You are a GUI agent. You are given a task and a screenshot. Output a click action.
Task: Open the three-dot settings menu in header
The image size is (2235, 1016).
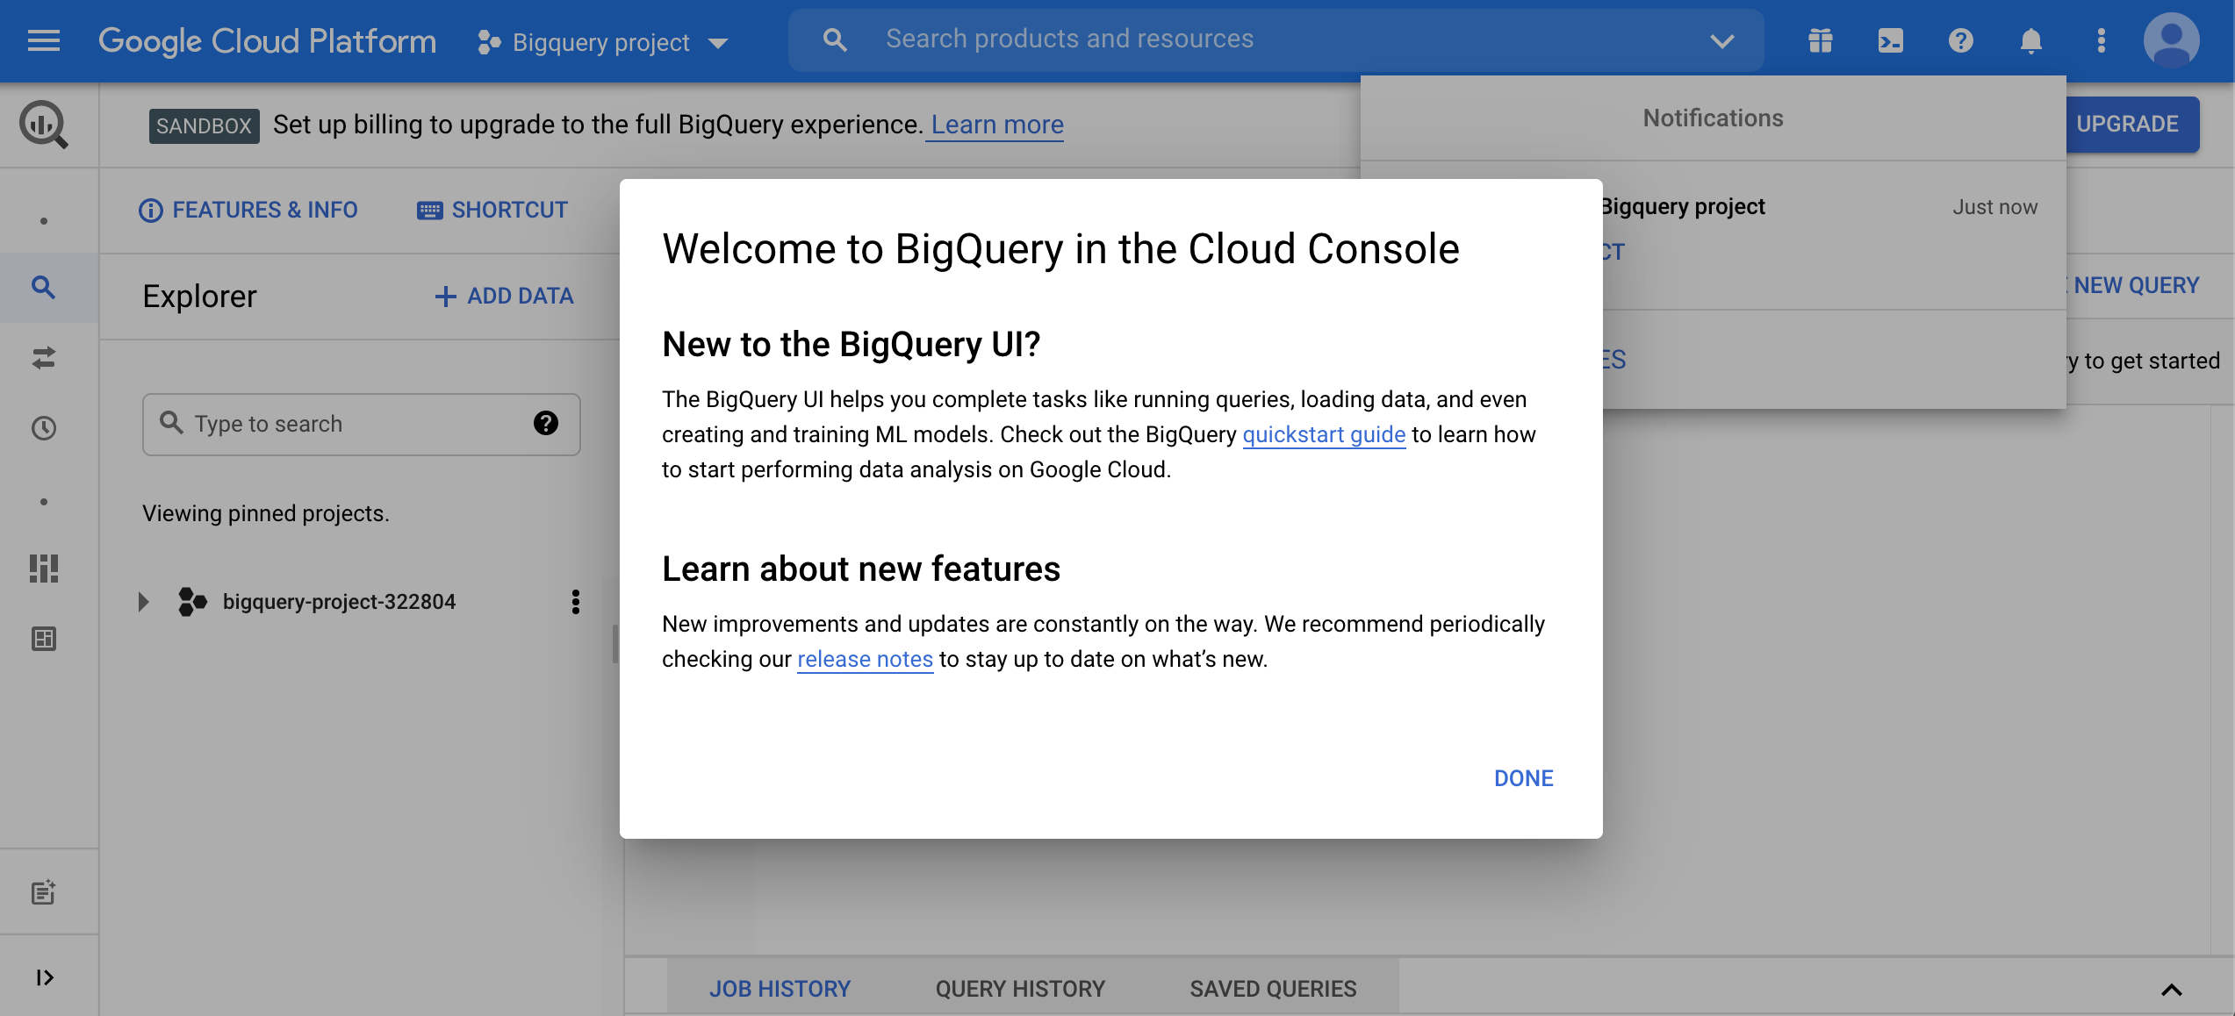pos(2101,40)
